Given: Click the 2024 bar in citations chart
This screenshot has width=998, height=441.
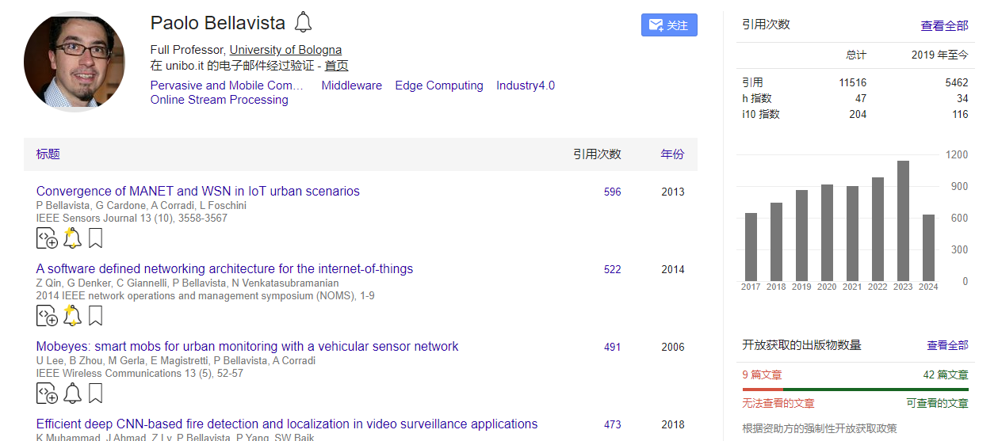Looking at the screenshot, I should 928,248.
